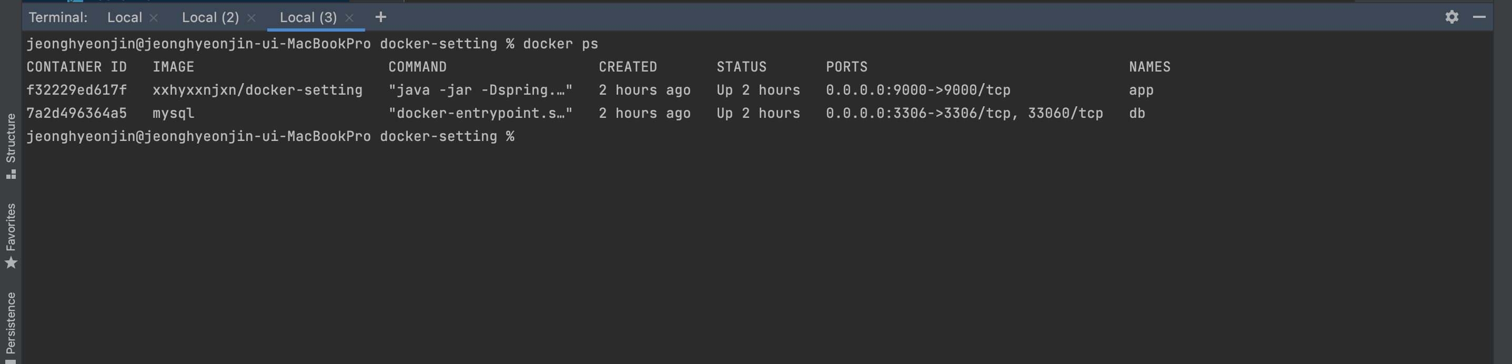Click the container name db

click(1137, 113)
